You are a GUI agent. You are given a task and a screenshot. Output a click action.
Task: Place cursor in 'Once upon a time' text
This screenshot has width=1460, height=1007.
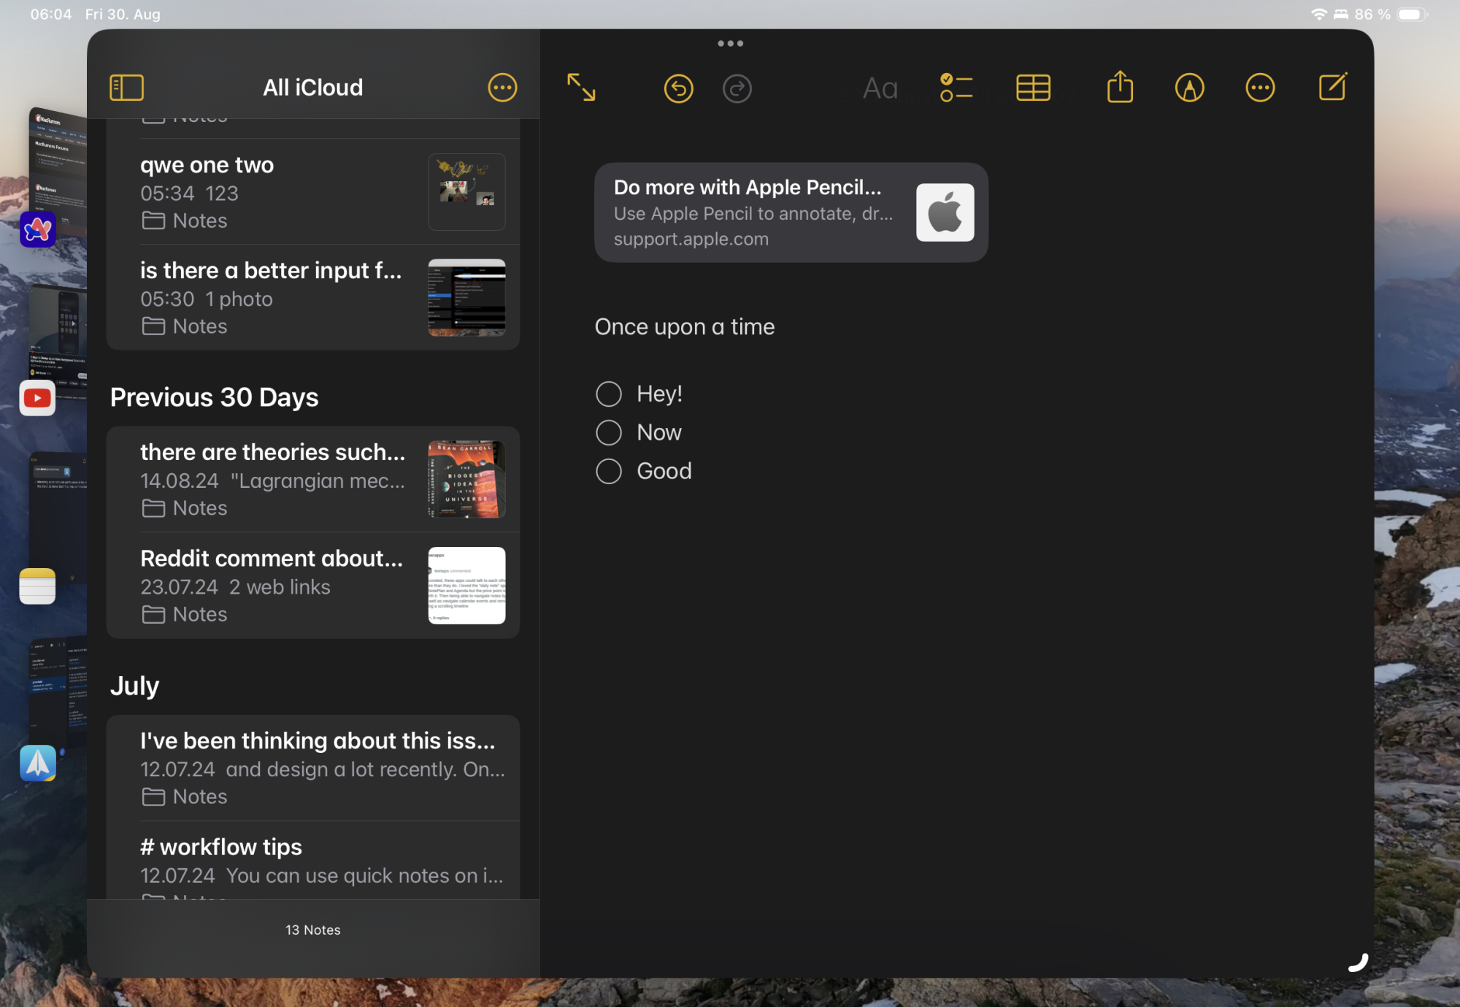pyautogui.click(x=684, y=326)
